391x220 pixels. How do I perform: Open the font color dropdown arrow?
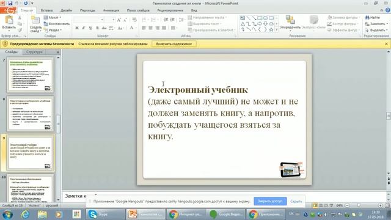tap(136, 28)
